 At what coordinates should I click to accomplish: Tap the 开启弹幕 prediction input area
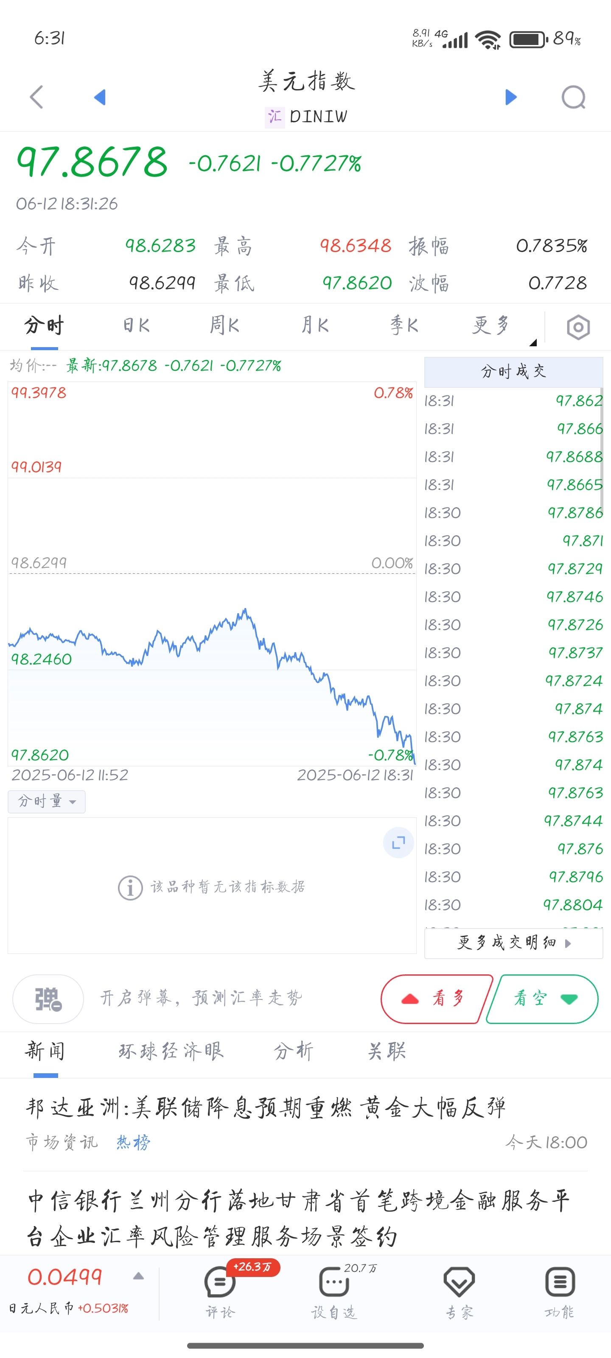(x=202, y=998)
